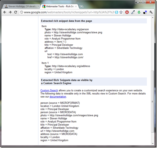This screenshot has width=157, height=148.
Task: Click the green timer extension icon
Action: coord(139,12)
